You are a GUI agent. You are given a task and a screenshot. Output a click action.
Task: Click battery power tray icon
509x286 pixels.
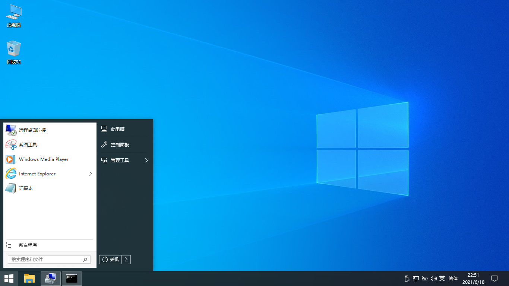(424, 279)
